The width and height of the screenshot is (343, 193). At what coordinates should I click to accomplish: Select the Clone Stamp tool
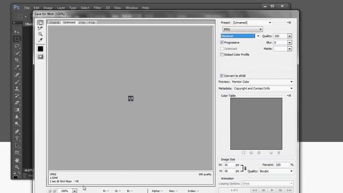[17, 89]
